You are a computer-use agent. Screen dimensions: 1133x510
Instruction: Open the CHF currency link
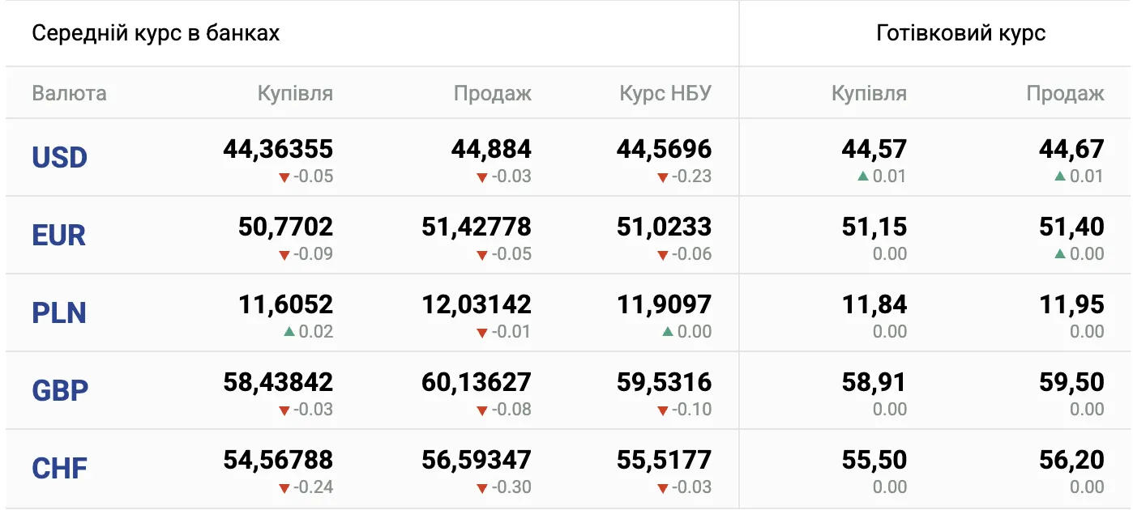pyautogui.click(x=59, y=468)
